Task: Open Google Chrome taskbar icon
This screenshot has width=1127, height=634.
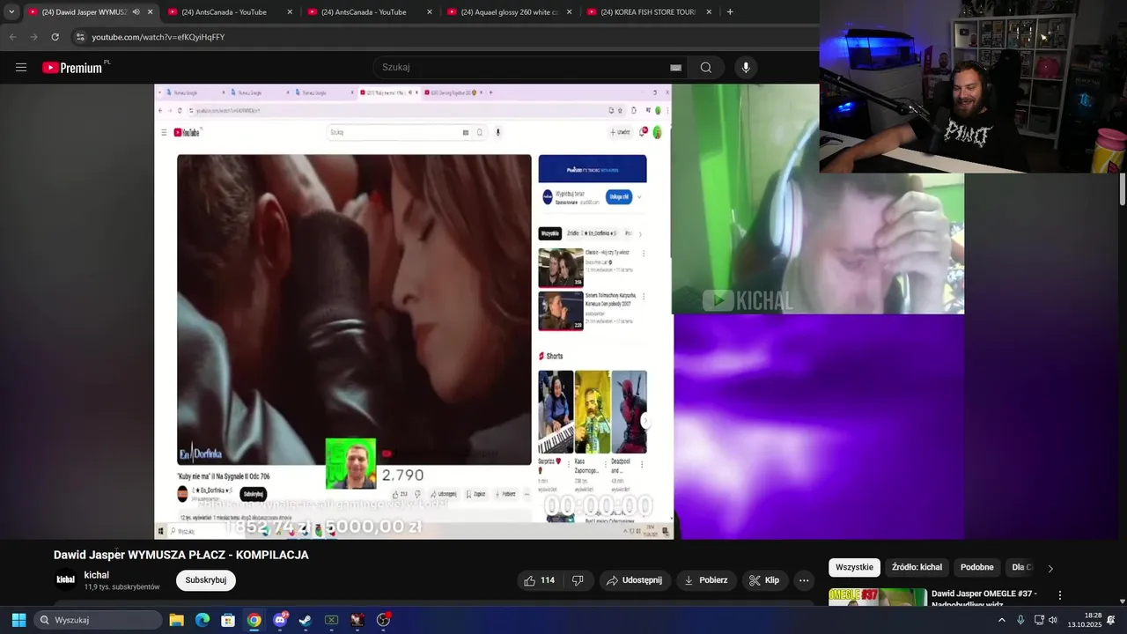Action: (x=254, y=620)
